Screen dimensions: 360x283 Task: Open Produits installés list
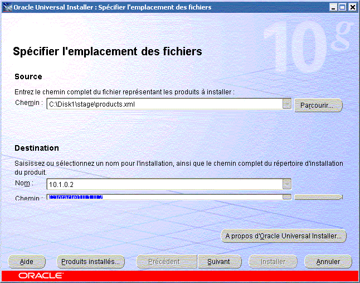[x=90, y=261]
